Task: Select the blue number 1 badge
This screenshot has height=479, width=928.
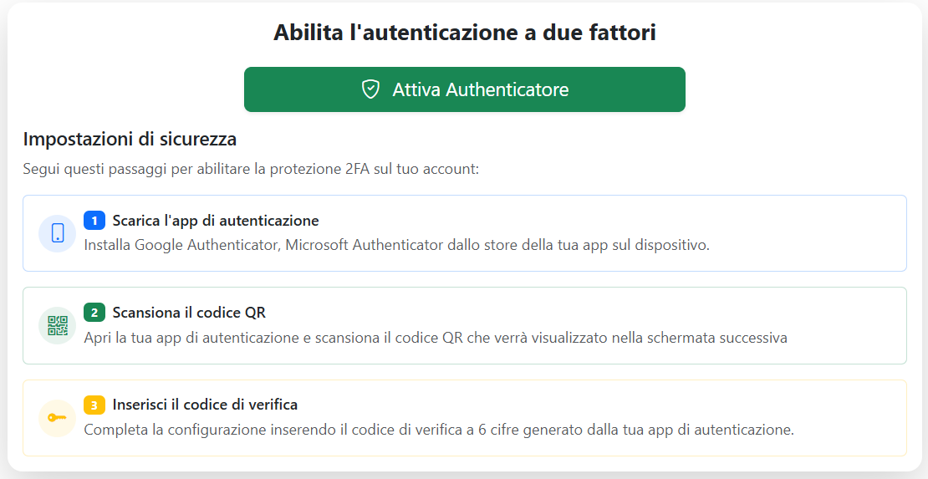Action: [x=94, y=221]
